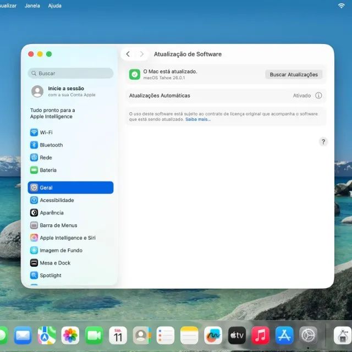Open Reminders from the Dock
Image resolution: width=352 pixels, height=352 pixels.
click(x=166, y=335)
